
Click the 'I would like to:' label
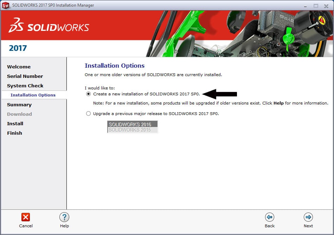click(x=100, y=88)
